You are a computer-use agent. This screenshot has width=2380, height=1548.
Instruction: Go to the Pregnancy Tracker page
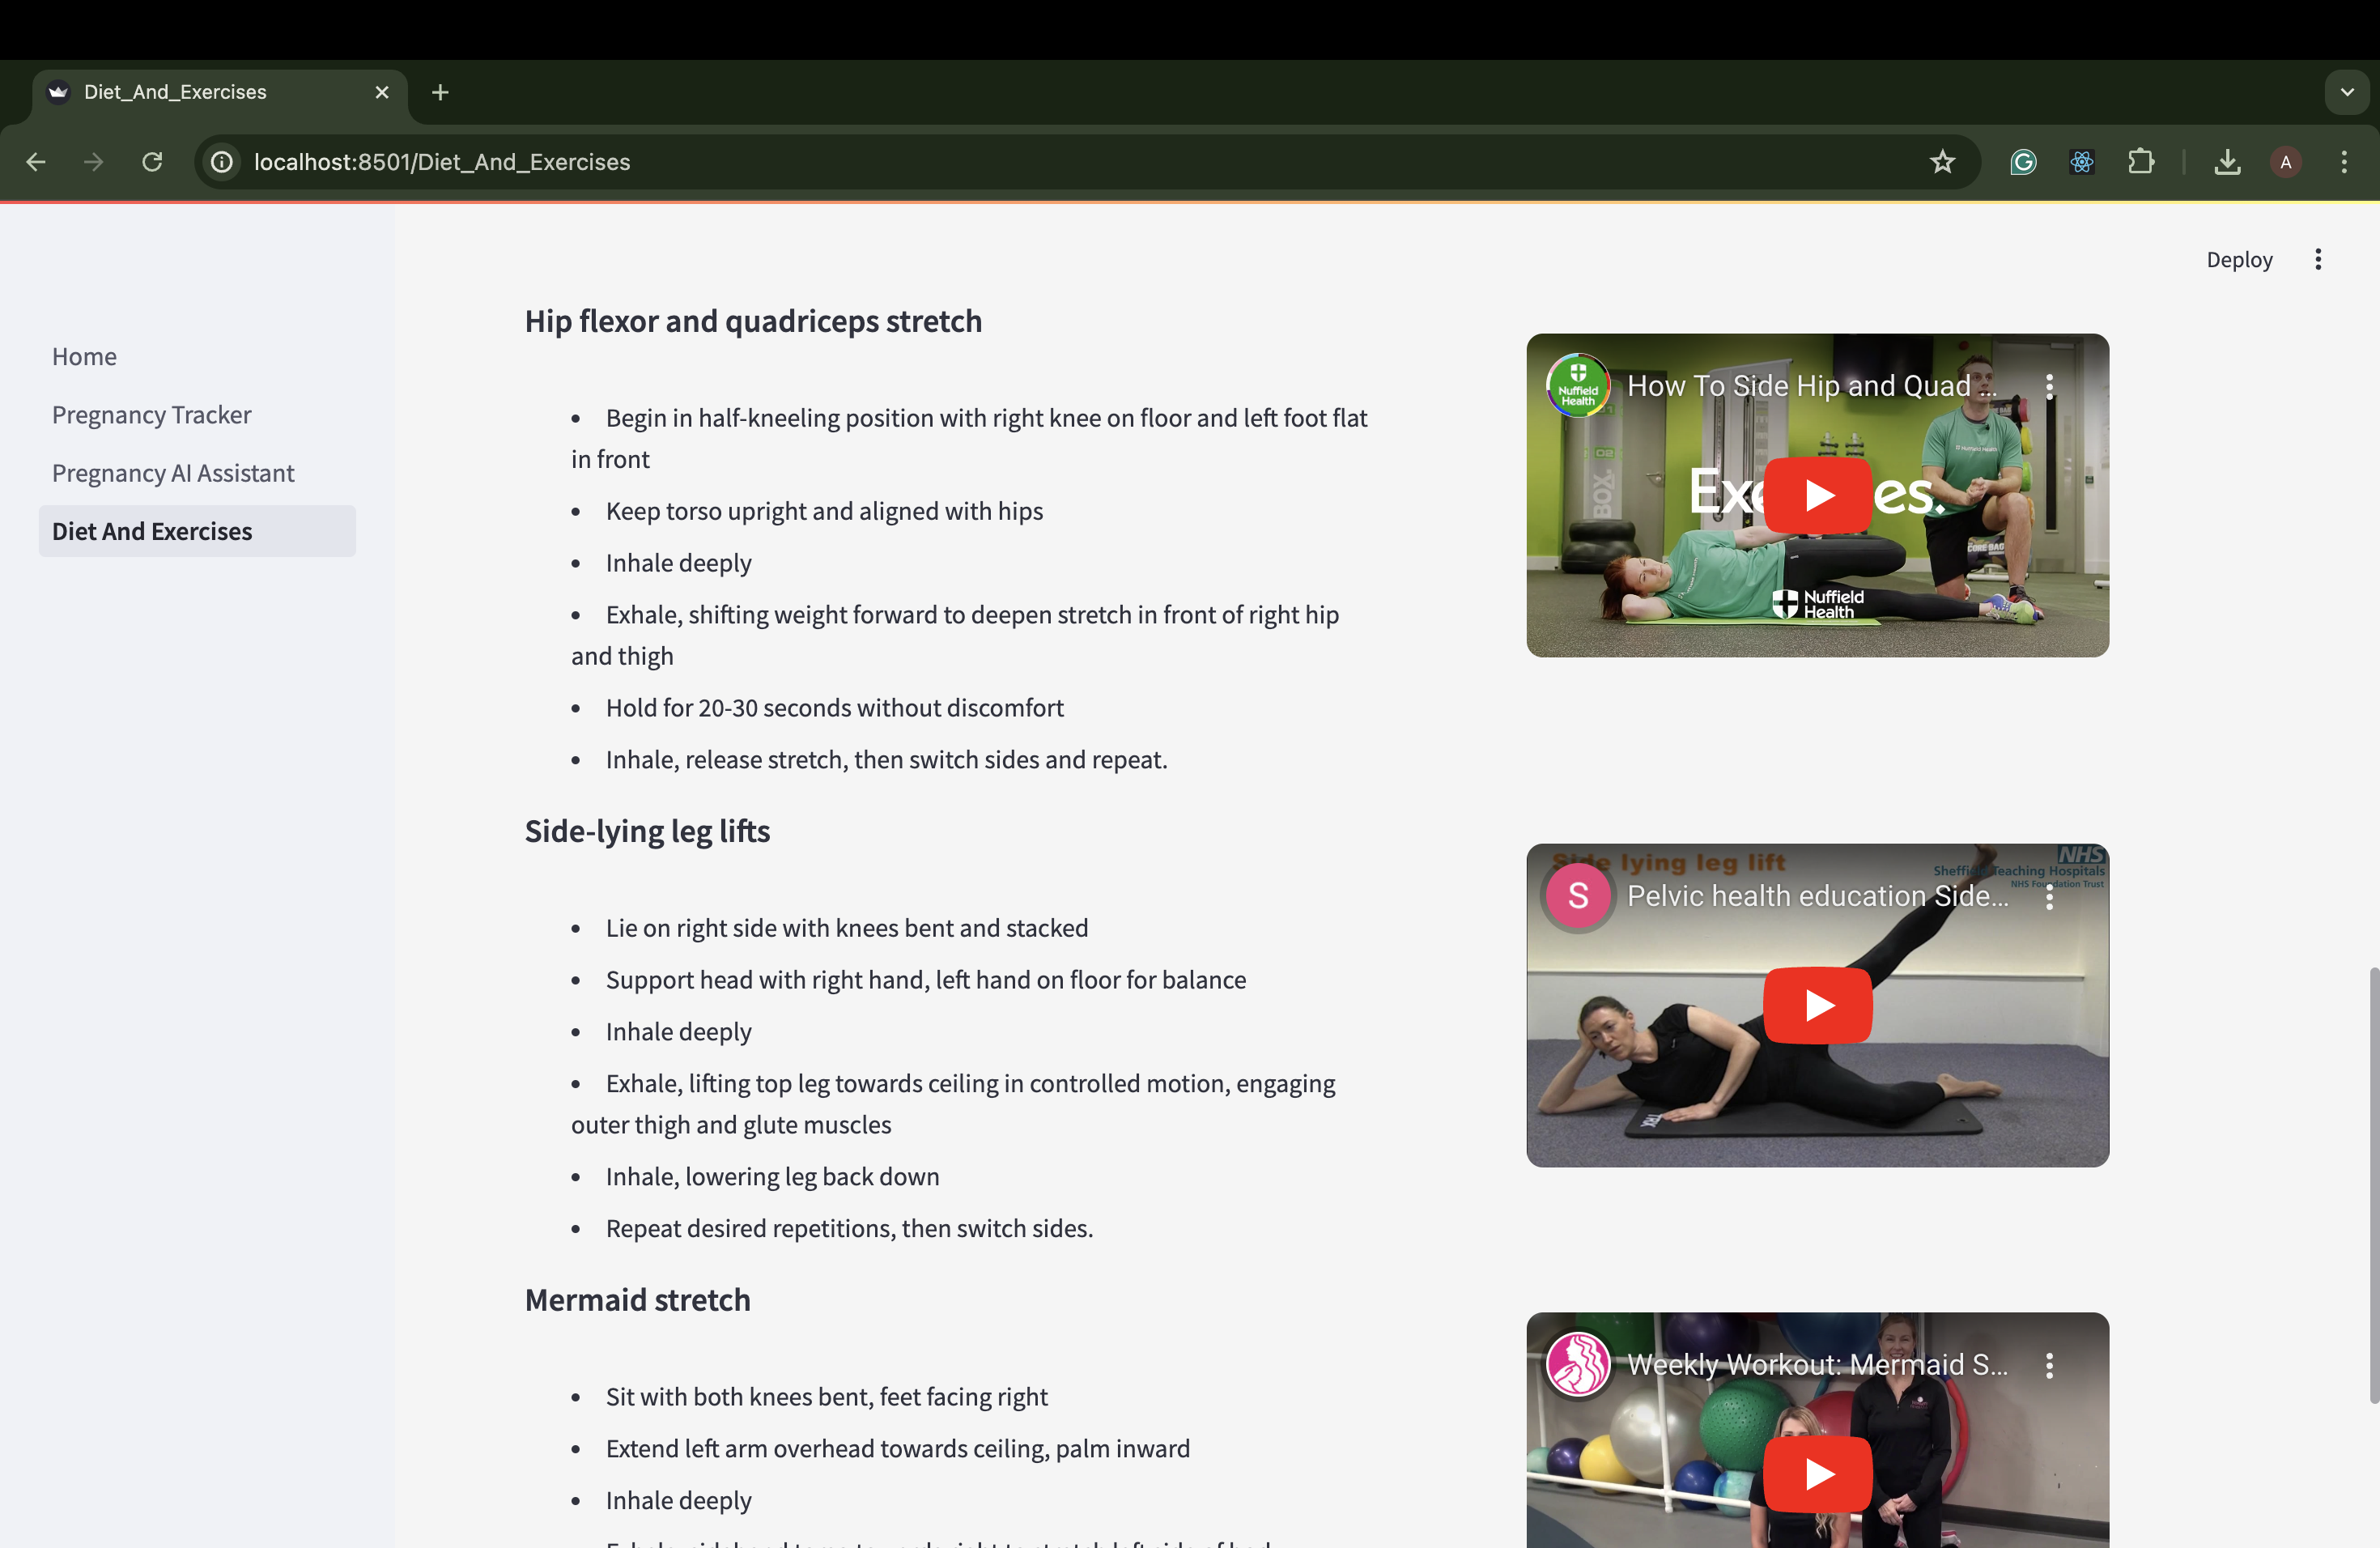(x=151, y=415)
